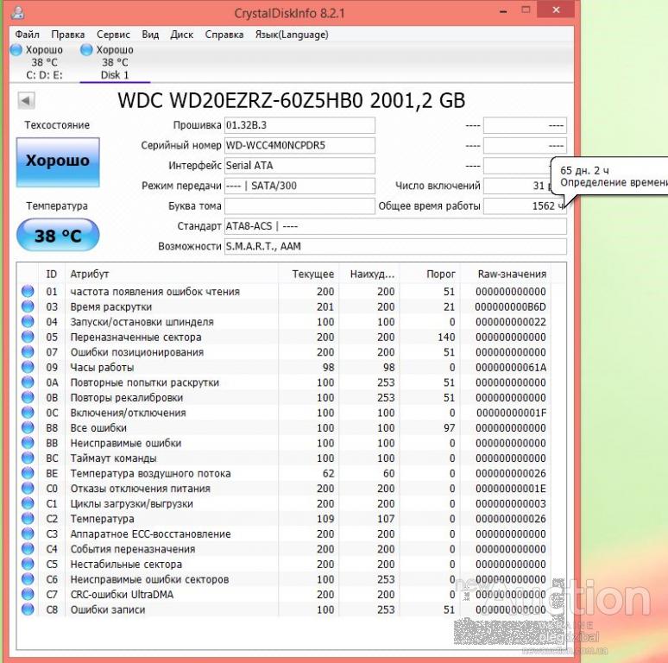Screen dimensions: 668x663
Task: Click the 38 °C temperature button
Action: click(58, 235)
